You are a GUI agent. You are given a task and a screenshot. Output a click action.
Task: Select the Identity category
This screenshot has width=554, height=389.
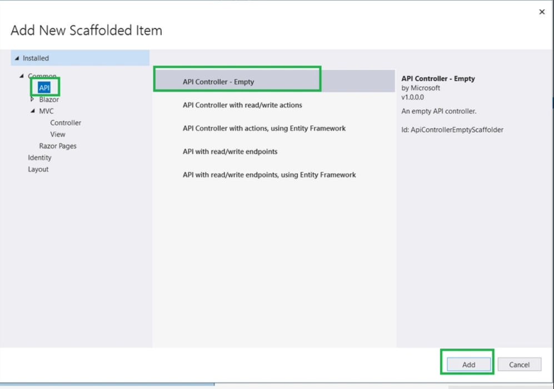[x=39, y=158]
